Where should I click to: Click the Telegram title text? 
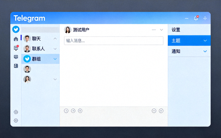point(29,18)
